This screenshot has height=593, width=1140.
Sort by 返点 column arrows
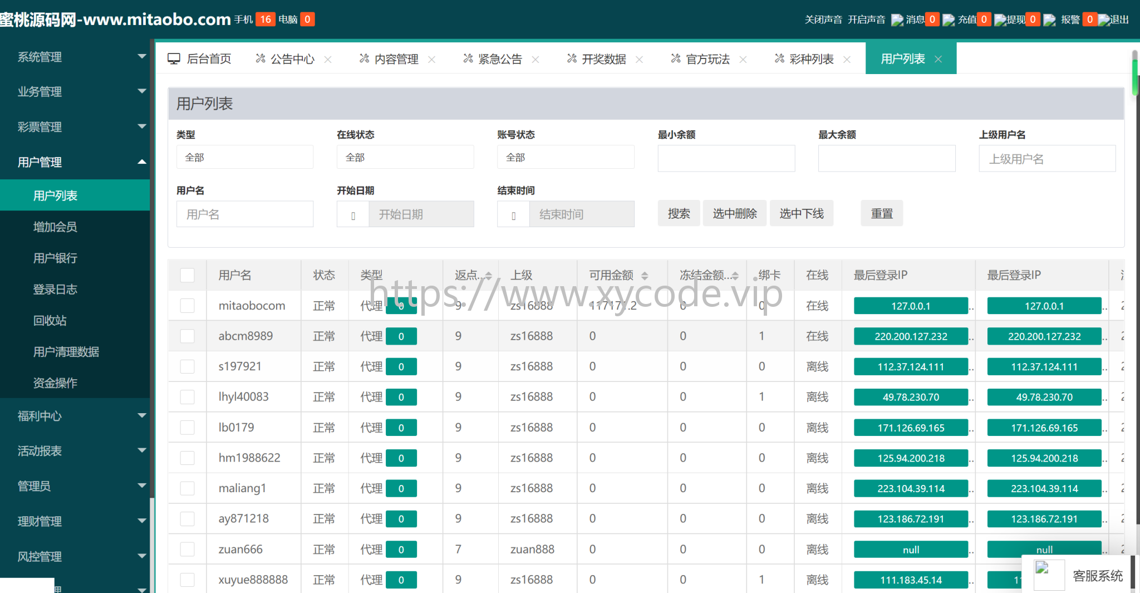(x=488, y=276)
